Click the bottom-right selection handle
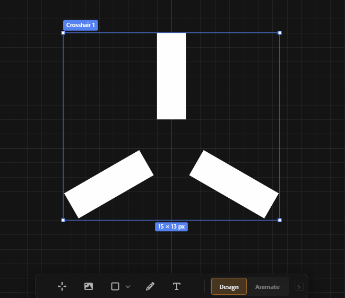This screenshot has width=345, height=298. pos(280,220)
